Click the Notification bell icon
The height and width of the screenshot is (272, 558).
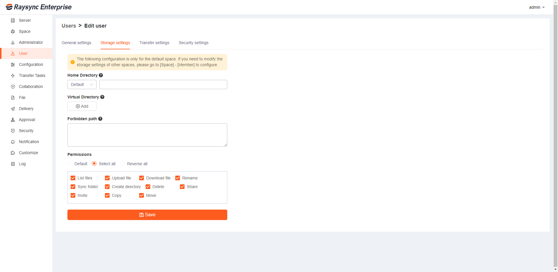[x=13, y=142]
